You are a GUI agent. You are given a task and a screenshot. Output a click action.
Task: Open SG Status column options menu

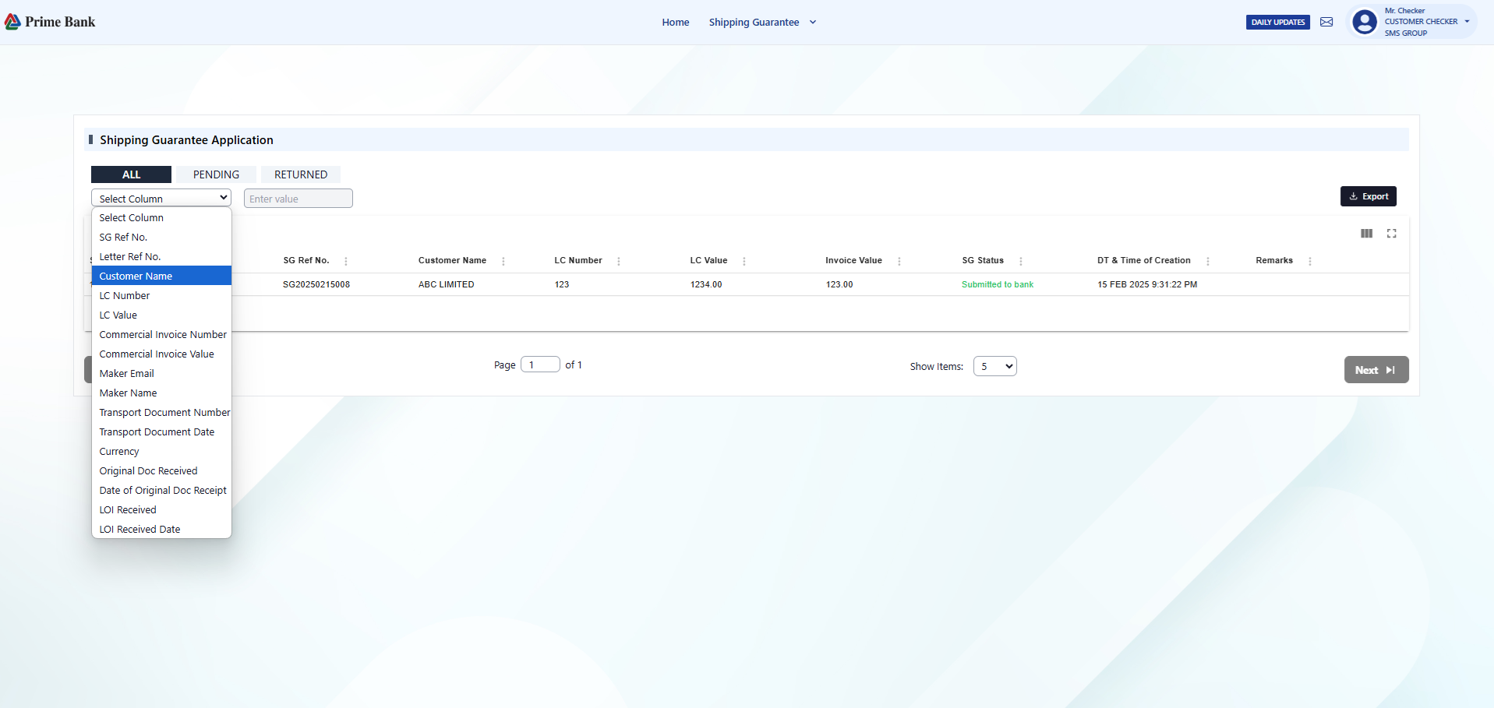coord(1021,261)
